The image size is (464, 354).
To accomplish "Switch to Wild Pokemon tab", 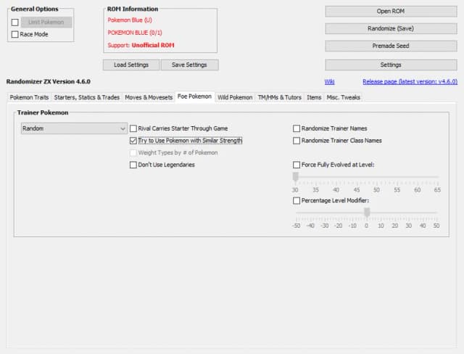I will pyautogui.click(x=235, y=97).
